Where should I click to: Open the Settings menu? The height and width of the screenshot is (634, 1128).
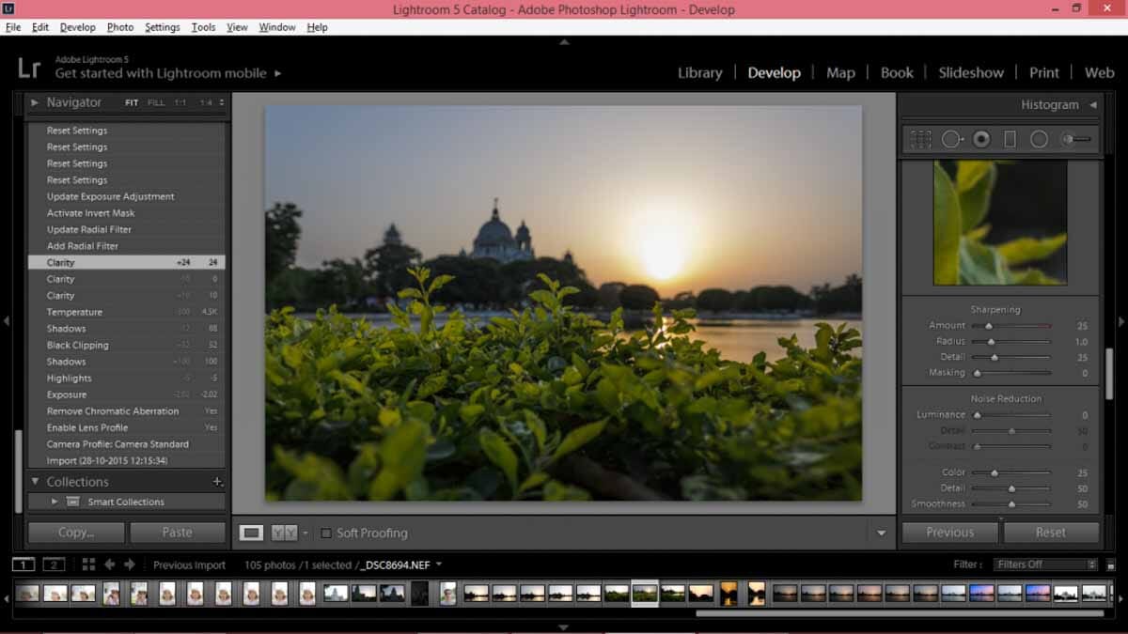[162, 27]
